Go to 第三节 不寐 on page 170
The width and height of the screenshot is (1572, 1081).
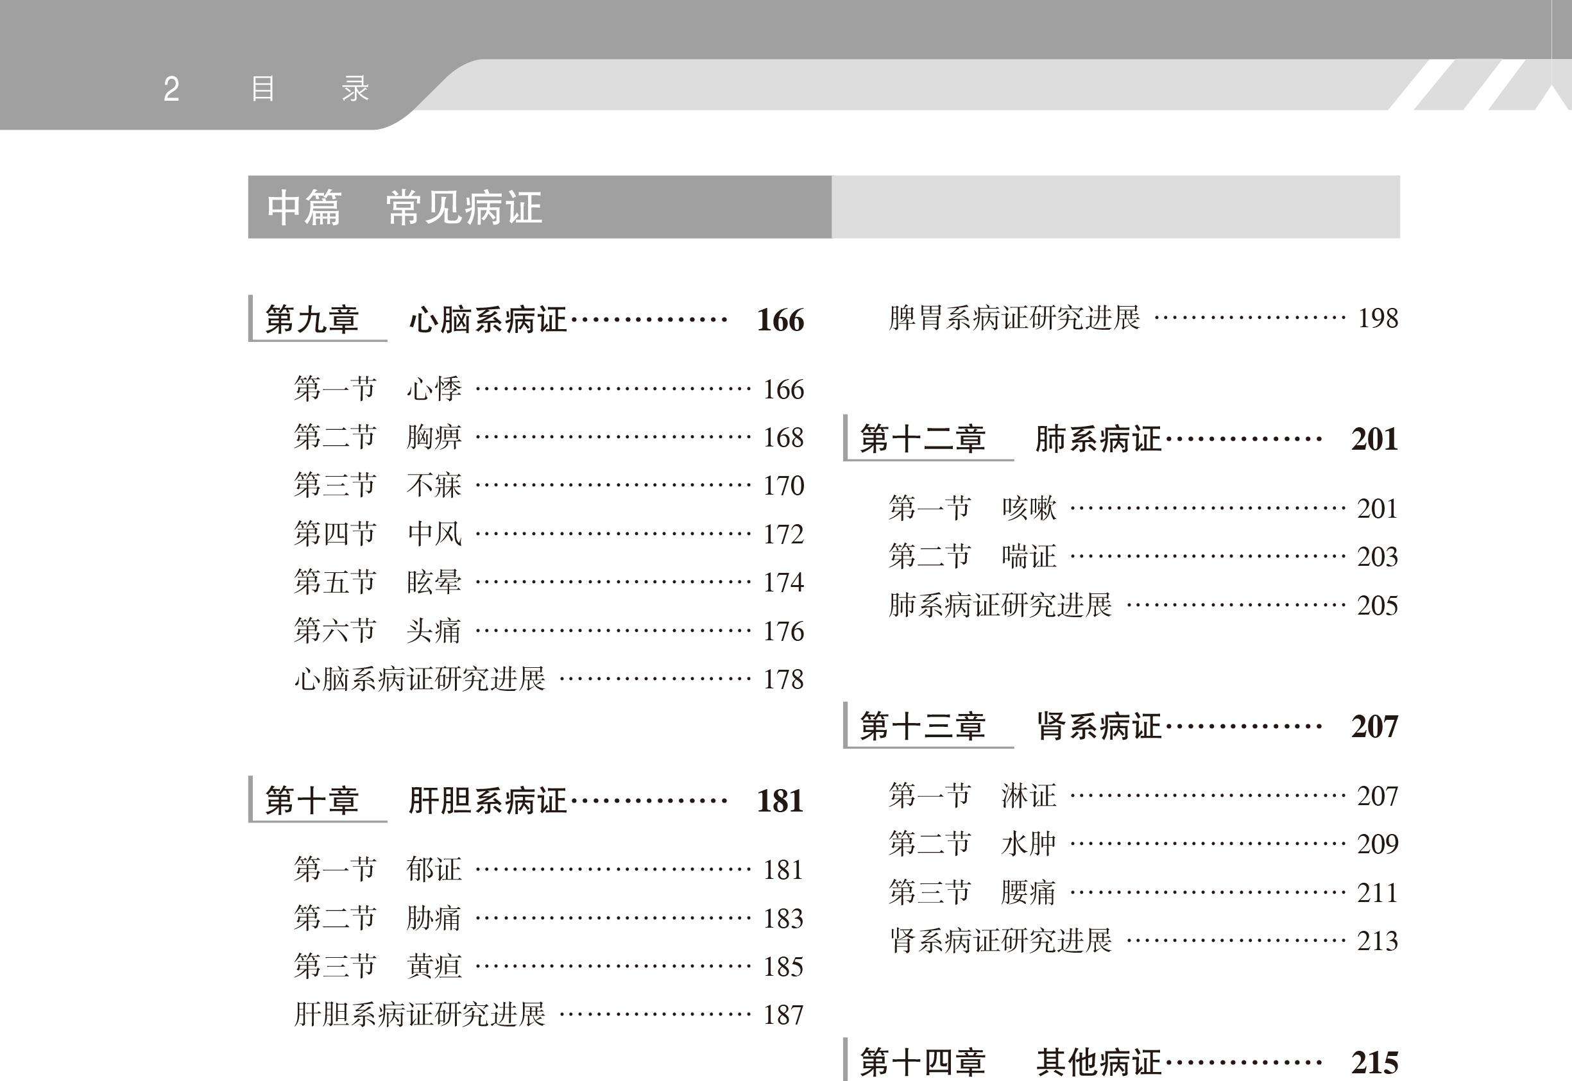(x=434, y=486)
